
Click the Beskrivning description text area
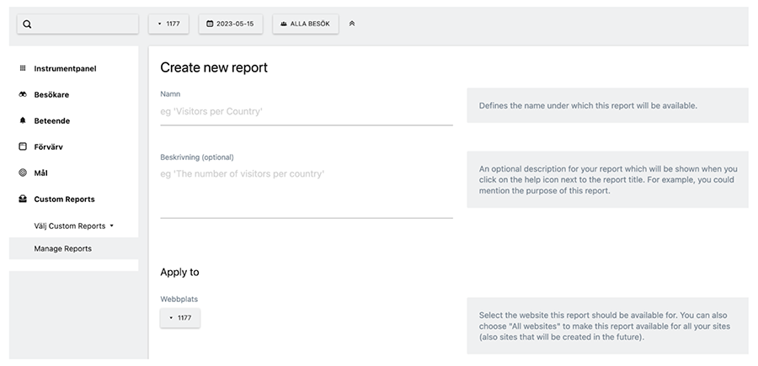306,190
